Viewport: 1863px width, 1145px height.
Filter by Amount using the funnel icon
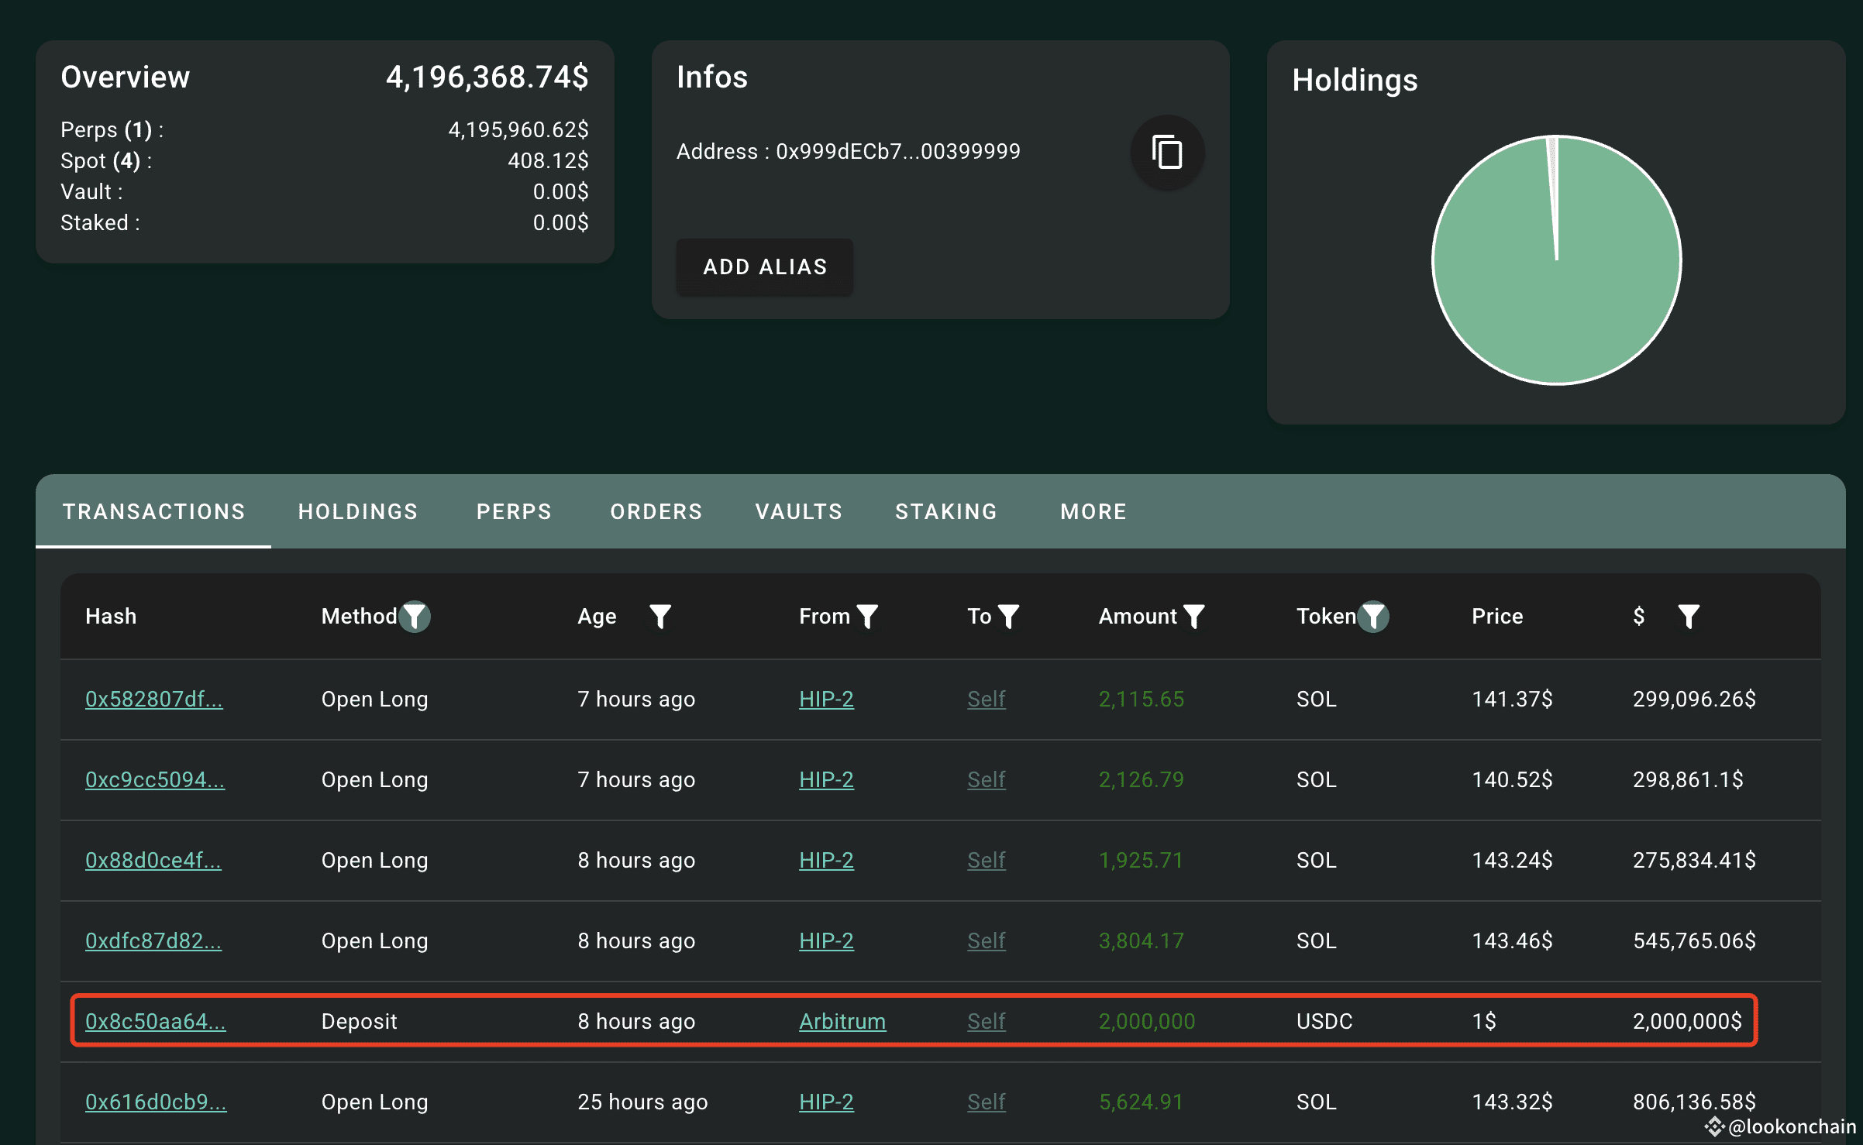[x=1194, y=617]
